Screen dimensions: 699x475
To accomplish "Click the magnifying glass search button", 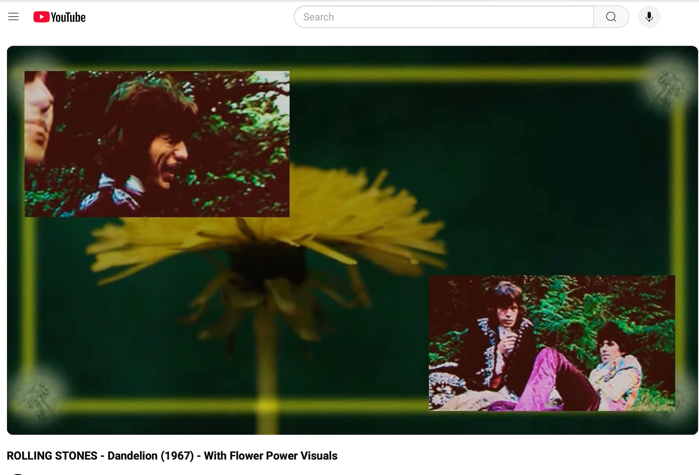I will 611,17.
